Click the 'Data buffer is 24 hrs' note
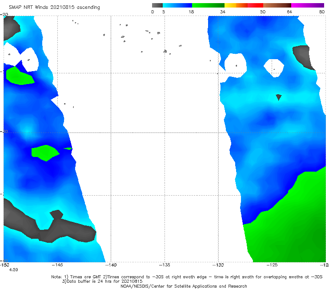The height and width of the screenshot is (289, 329). [x=102, y=281]
